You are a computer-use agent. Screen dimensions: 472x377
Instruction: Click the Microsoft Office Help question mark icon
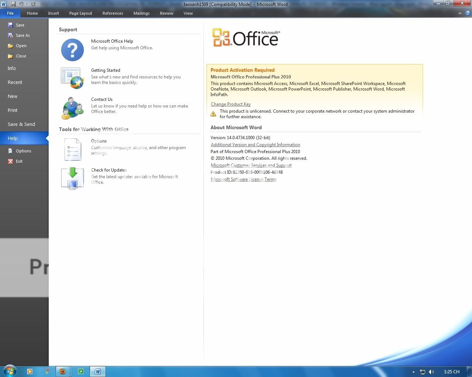[72, 50]
